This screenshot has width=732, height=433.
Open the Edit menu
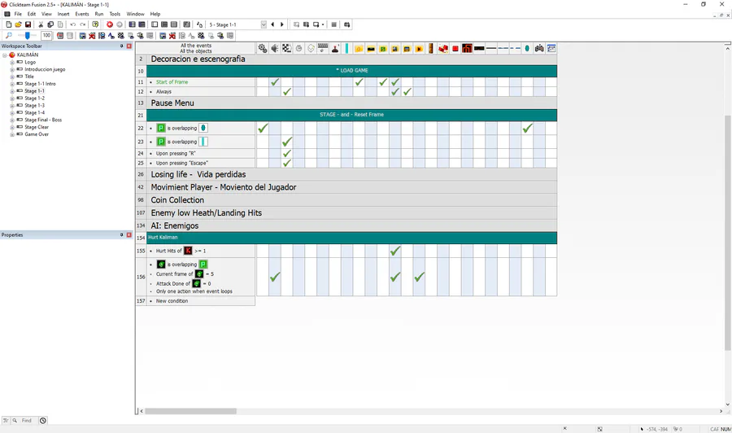coord(31,14)
